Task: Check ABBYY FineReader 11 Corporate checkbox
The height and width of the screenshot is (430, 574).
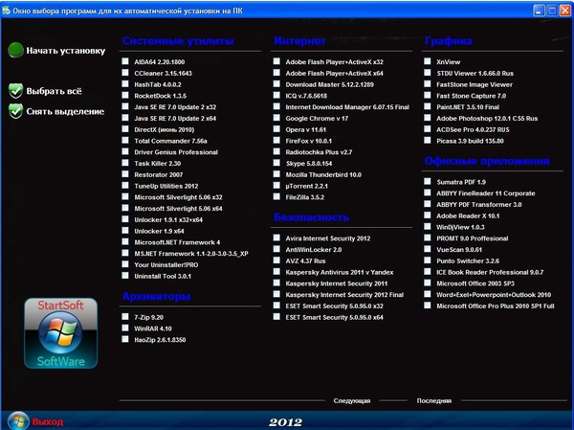Action: [428, 192]
